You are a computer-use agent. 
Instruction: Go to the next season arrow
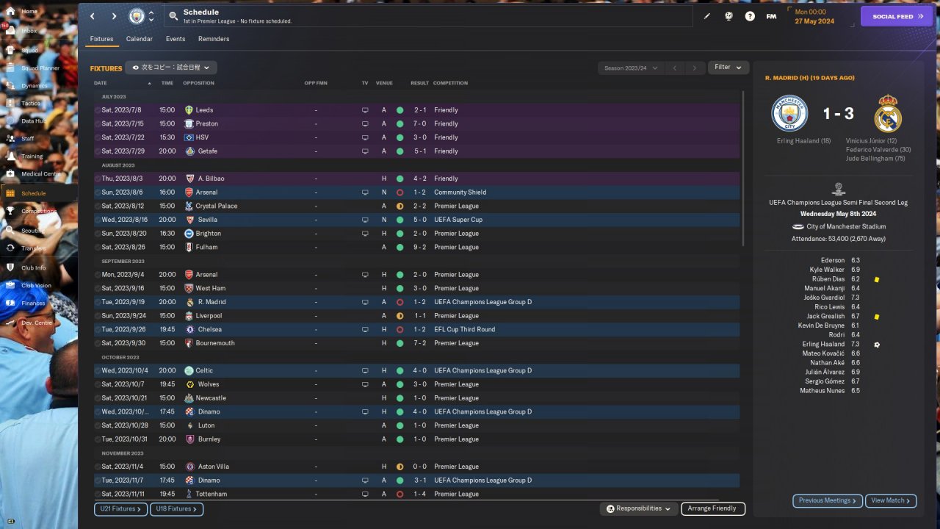click(x=695, y=68)
